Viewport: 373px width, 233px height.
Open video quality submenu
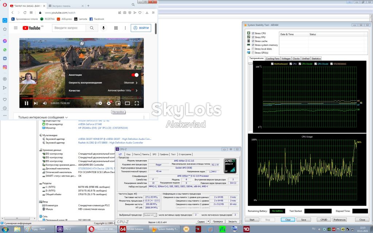[x=103, y=91]
